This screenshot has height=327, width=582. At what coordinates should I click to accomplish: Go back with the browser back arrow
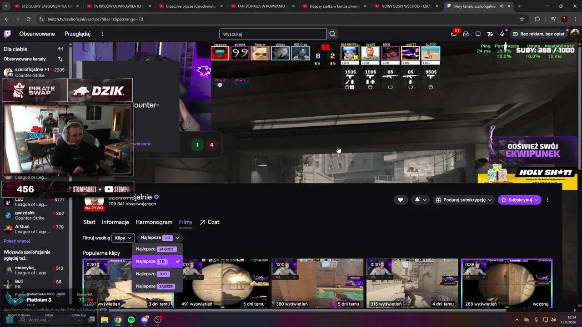[7, 19]
